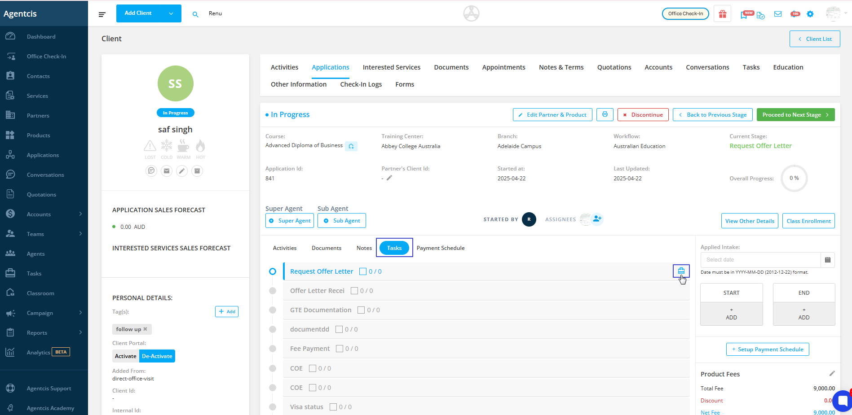
Task: Click the Office Check-In header button
Action: 685,14
